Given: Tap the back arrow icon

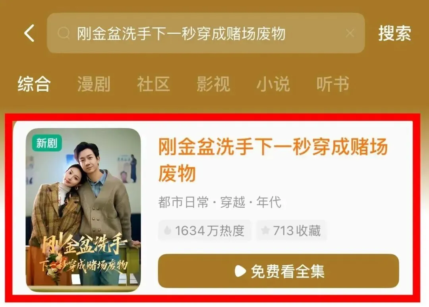Looking at the screenshot, I should pos(29,33).
